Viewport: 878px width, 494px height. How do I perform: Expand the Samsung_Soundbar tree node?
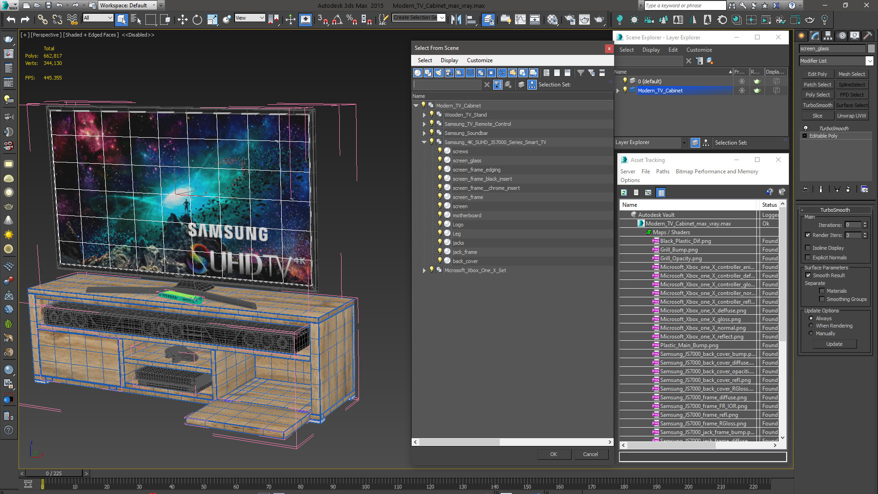(424, 133)
